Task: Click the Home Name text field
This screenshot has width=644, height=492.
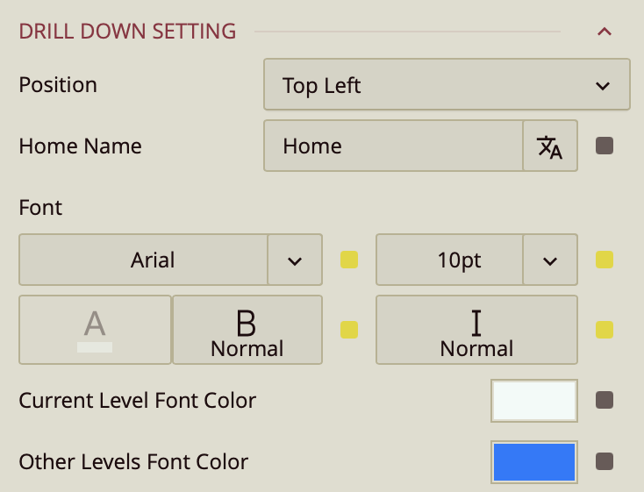Action: 393,146
